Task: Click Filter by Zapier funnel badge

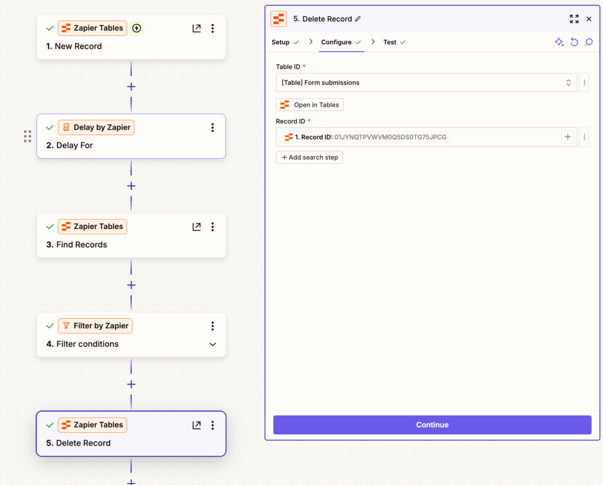Action: click(x=95, y=326)
